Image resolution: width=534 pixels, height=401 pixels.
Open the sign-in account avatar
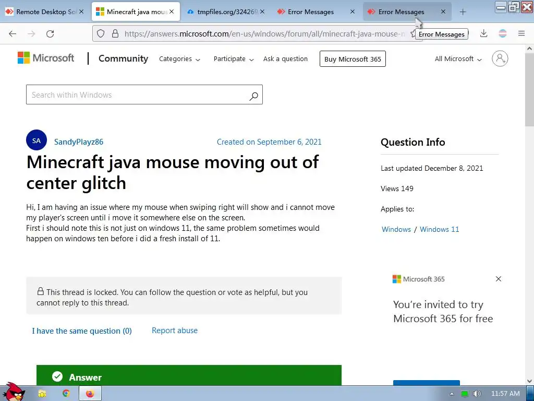[500, 58]
